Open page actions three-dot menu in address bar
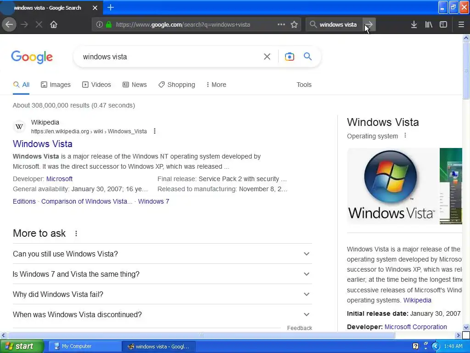 pos(281,24)
